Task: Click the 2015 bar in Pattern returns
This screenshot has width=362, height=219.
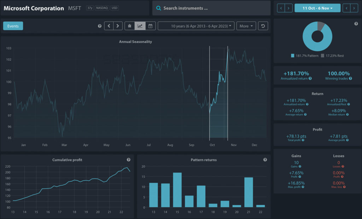Action: [177, 190]
